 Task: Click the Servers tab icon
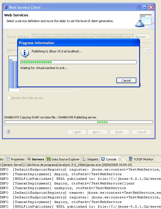[29, 159]
